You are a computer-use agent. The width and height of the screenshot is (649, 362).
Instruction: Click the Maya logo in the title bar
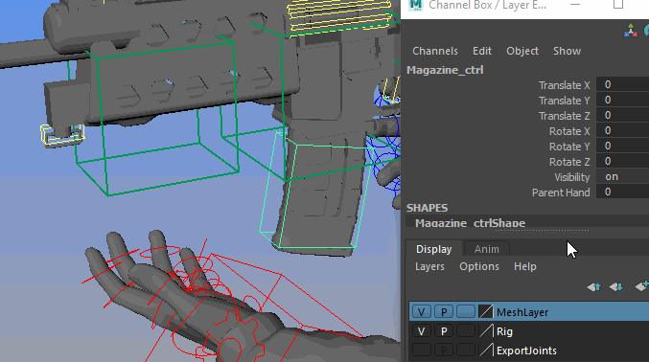pyautogui.click(x=415, y=5)
